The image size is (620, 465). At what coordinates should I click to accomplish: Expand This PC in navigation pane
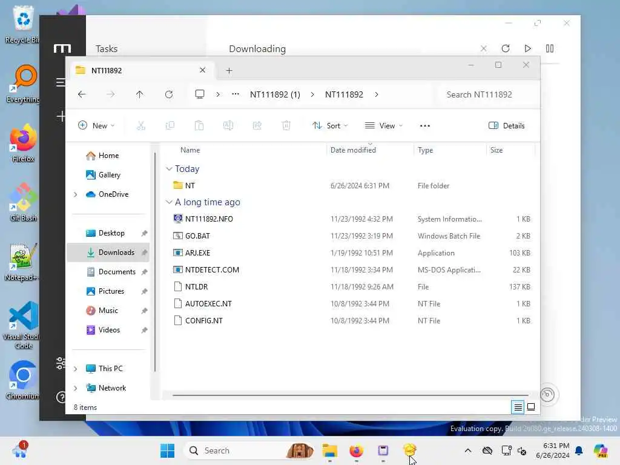[x=76, y=369]
